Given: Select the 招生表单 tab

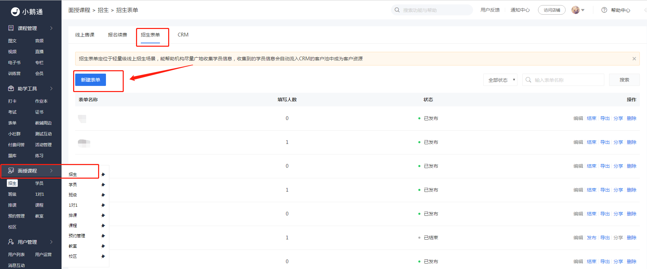Looking at the screenshot, I should tap(150, 35).
